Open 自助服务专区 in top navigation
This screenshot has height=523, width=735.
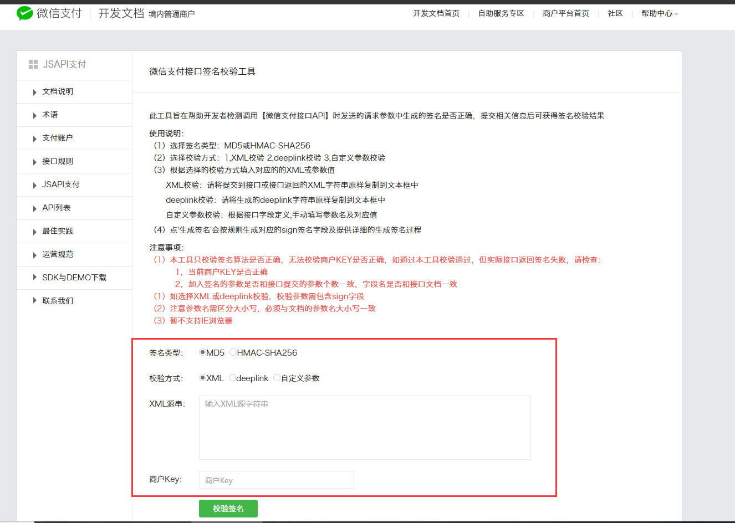click(501, 13)
